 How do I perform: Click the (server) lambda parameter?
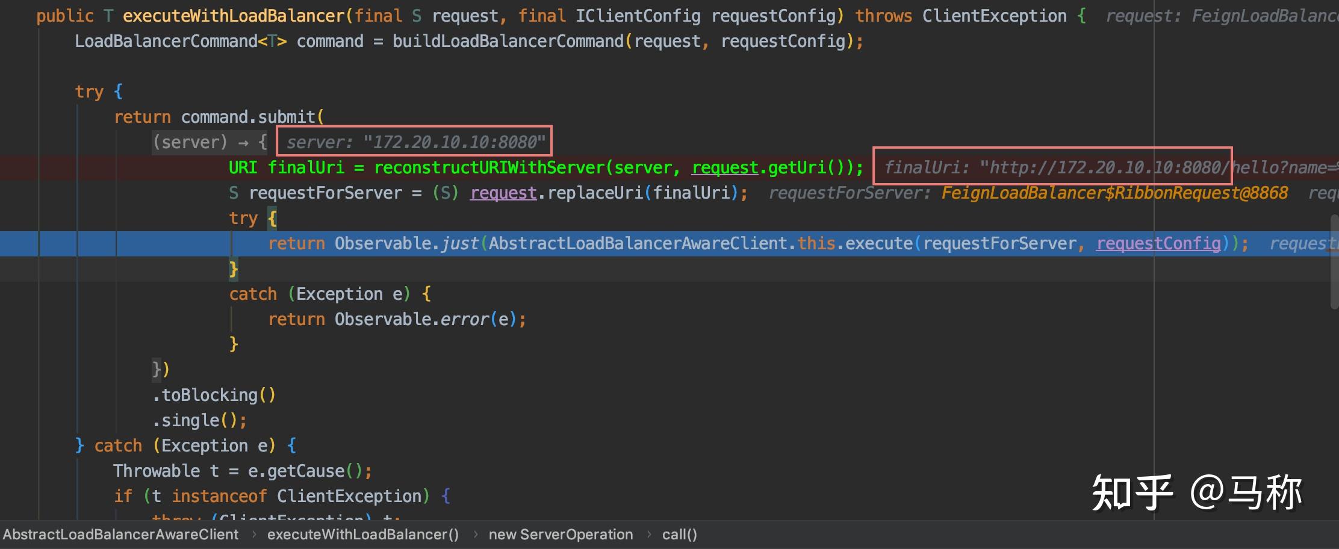pyautogui.click(x=190, y=142)
